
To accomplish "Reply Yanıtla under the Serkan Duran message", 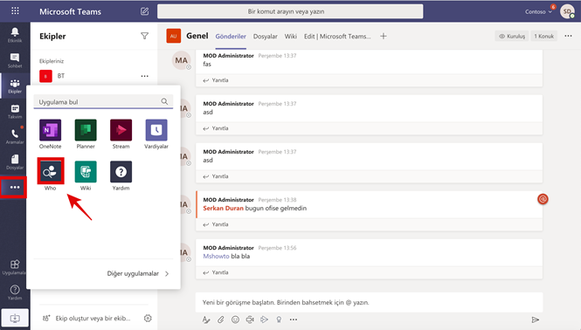I will click(216, 224).
